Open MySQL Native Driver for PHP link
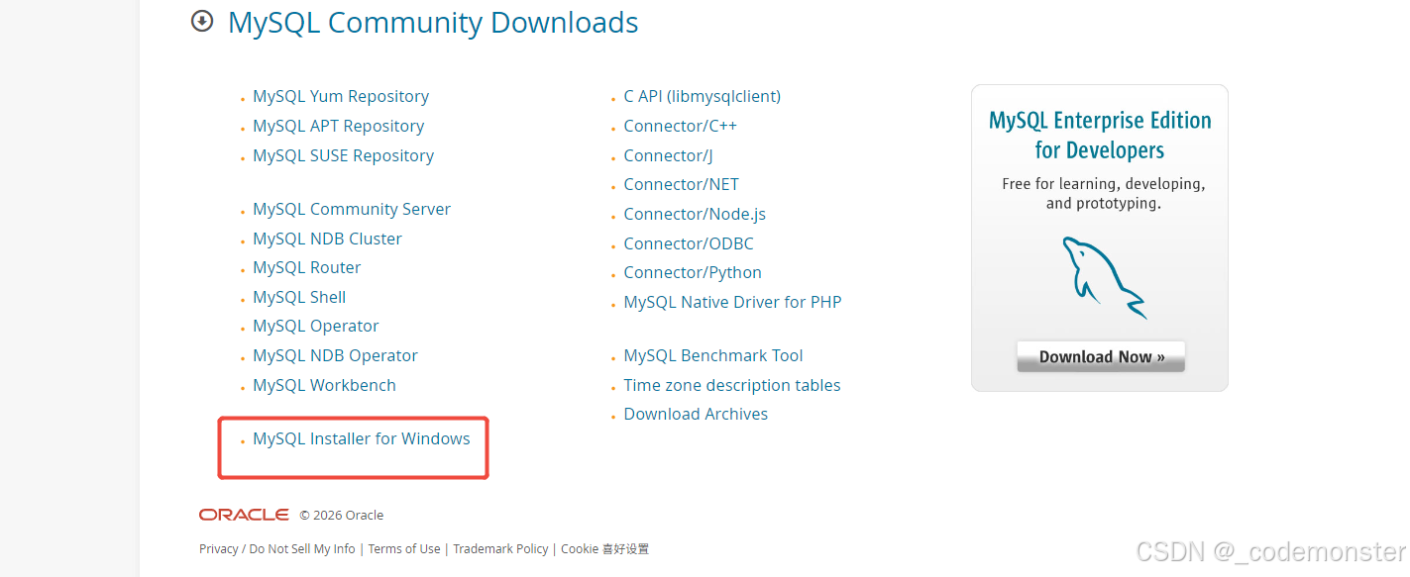Viewport: 1410px width, 577px height. (732, 302)
